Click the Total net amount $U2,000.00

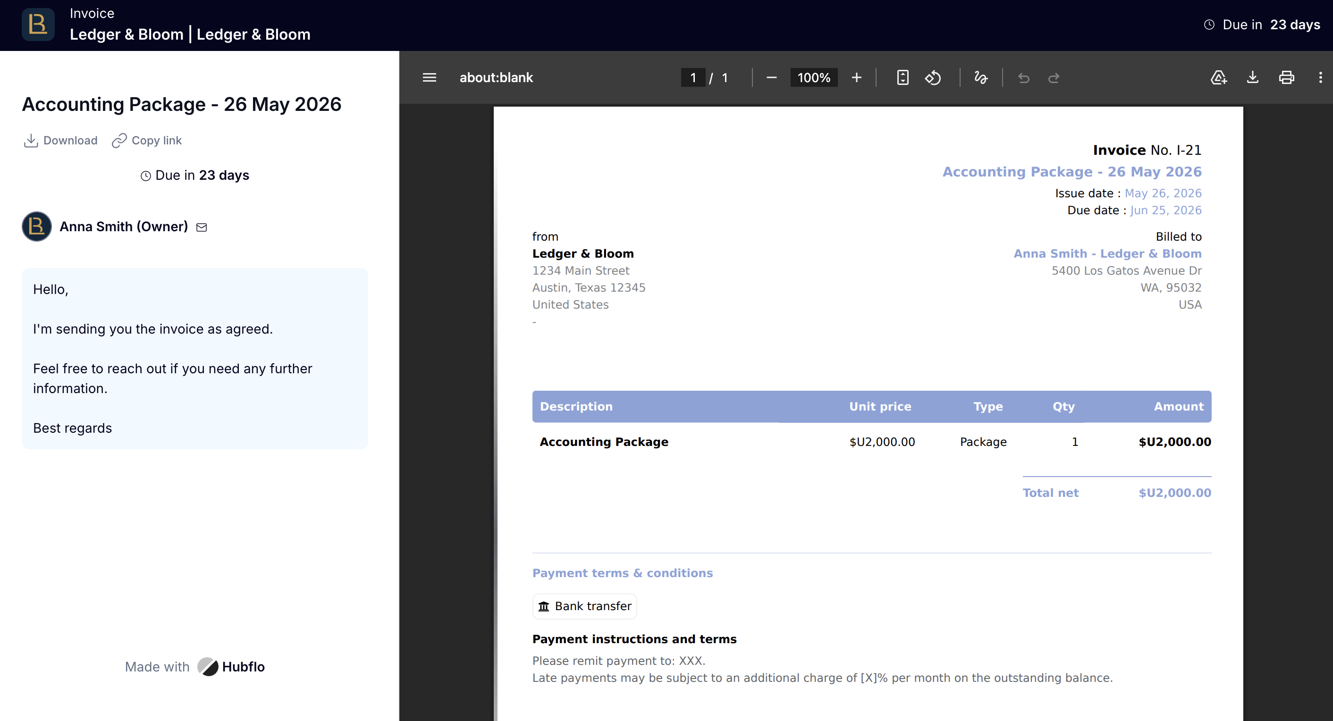coord(1175,493)
